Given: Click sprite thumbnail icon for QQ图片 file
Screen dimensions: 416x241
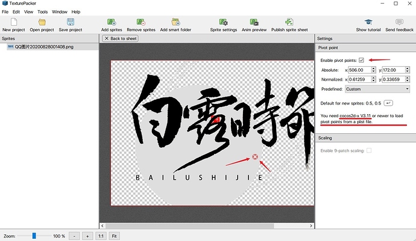Looking at the screenshot, I should 10,46.
